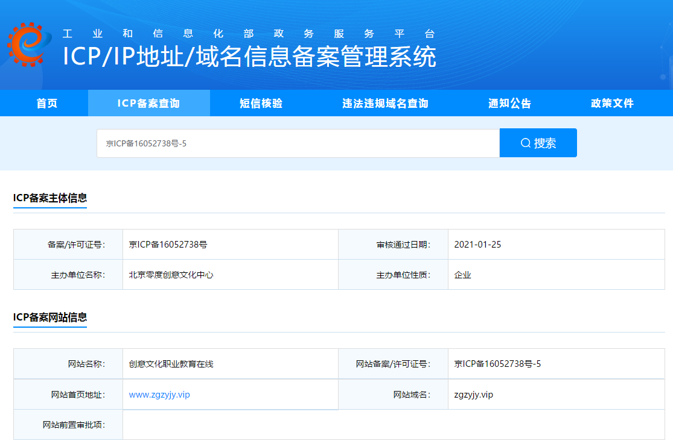Click the 主办单位性质 label
673x444 pixels.
coord(403,275)
